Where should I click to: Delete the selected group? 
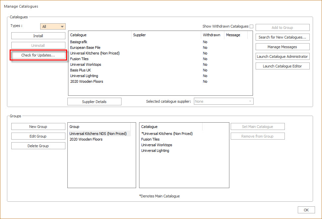(38, 146)
